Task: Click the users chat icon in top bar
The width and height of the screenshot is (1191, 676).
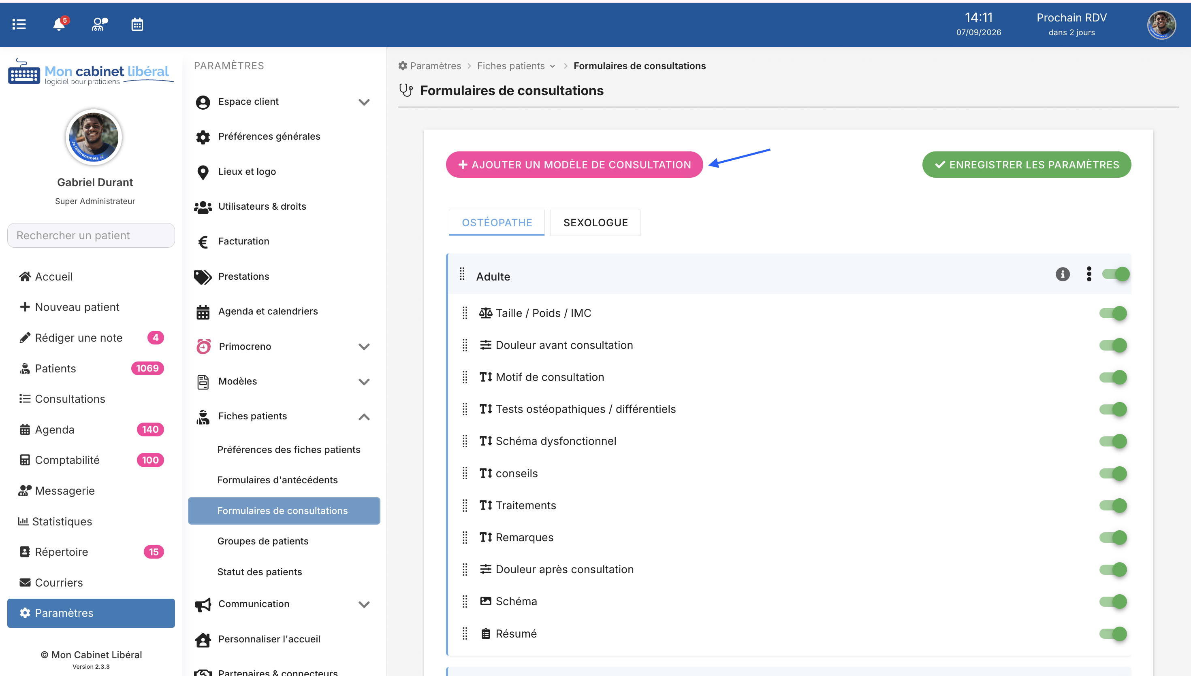Action: coord(99,24)
